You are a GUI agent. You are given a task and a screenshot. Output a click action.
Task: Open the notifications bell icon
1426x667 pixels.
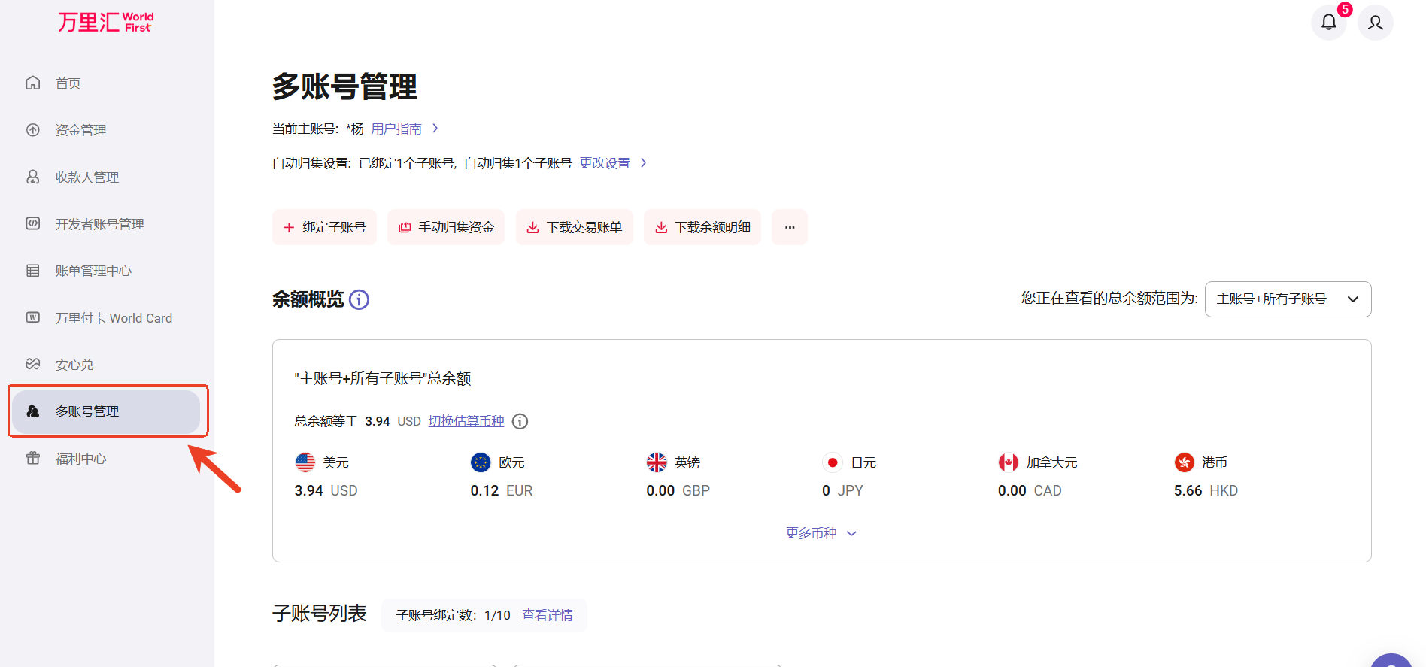point(1328,23)
